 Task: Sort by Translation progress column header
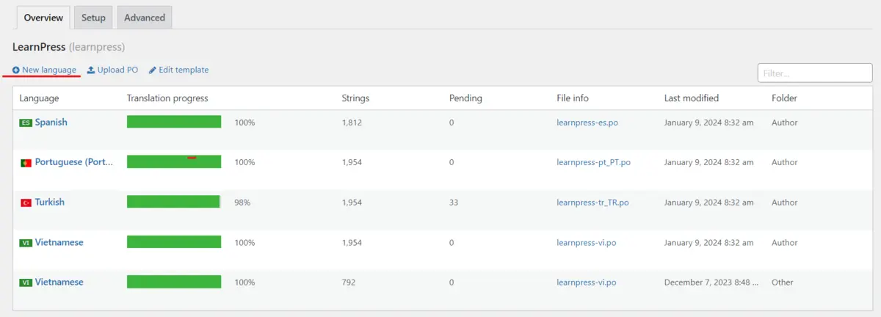pyautogui.click(x=167, y=98)
